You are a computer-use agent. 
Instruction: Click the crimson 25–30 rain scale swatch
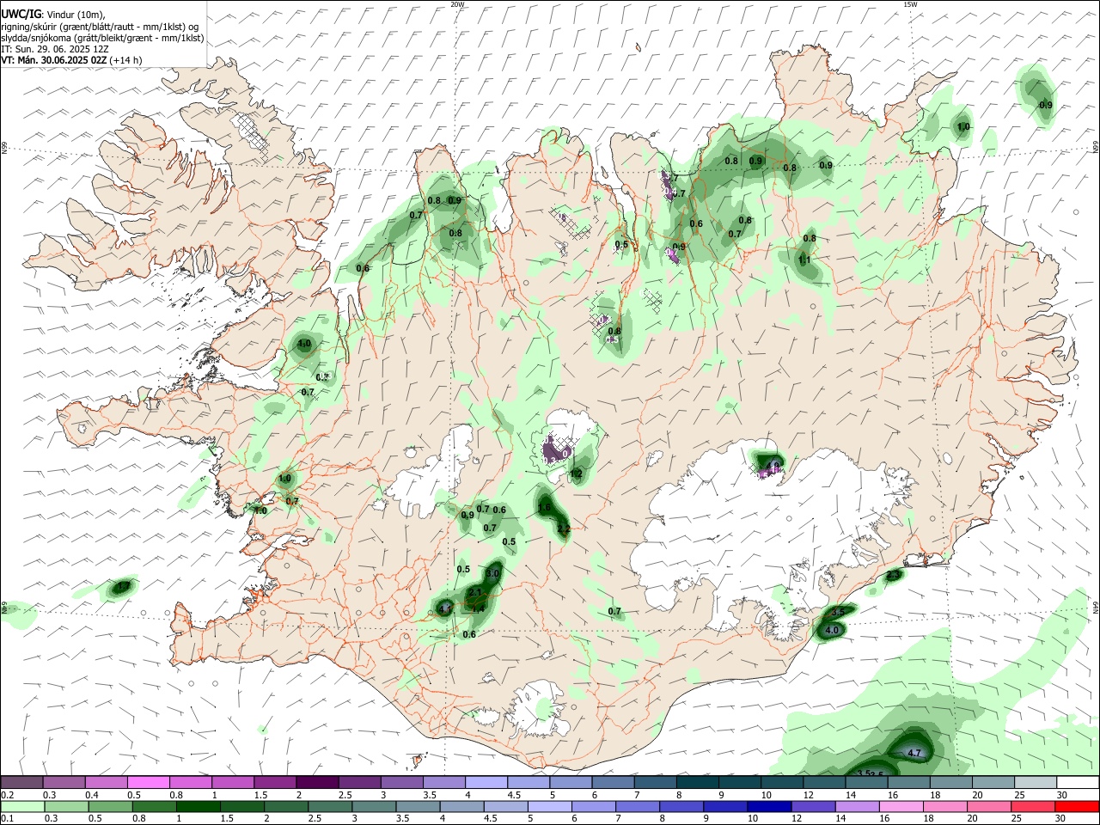[x=1034, y=807]
